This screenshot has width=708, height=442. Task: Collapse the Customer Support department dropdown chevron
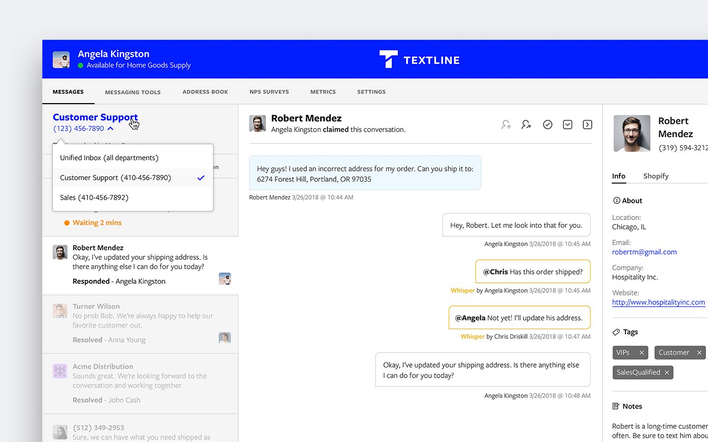click(111, 129)
